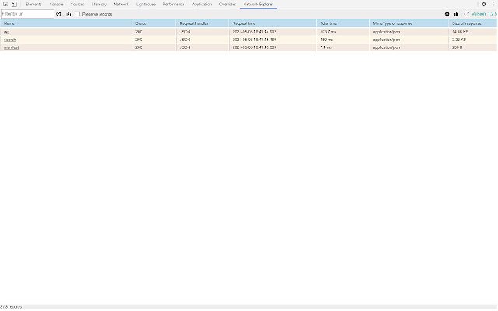Click the Version 1.2.5 link

tap(484, 14)
